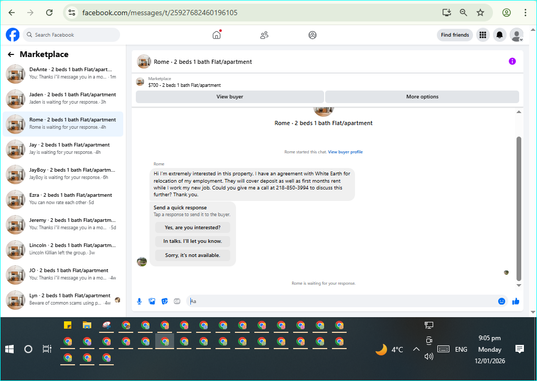Click ENG language indicator

click(461, 349)
